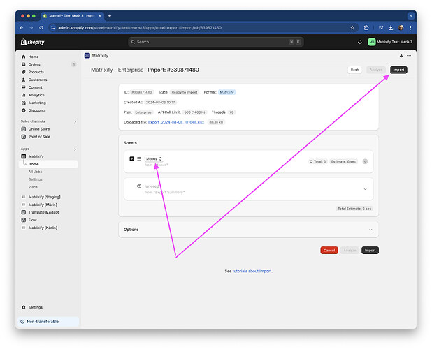Image resolution: width=432 pixels, height=349 pixels.
Task: Reload the page in the browser
Action: [x=41, y=28]
